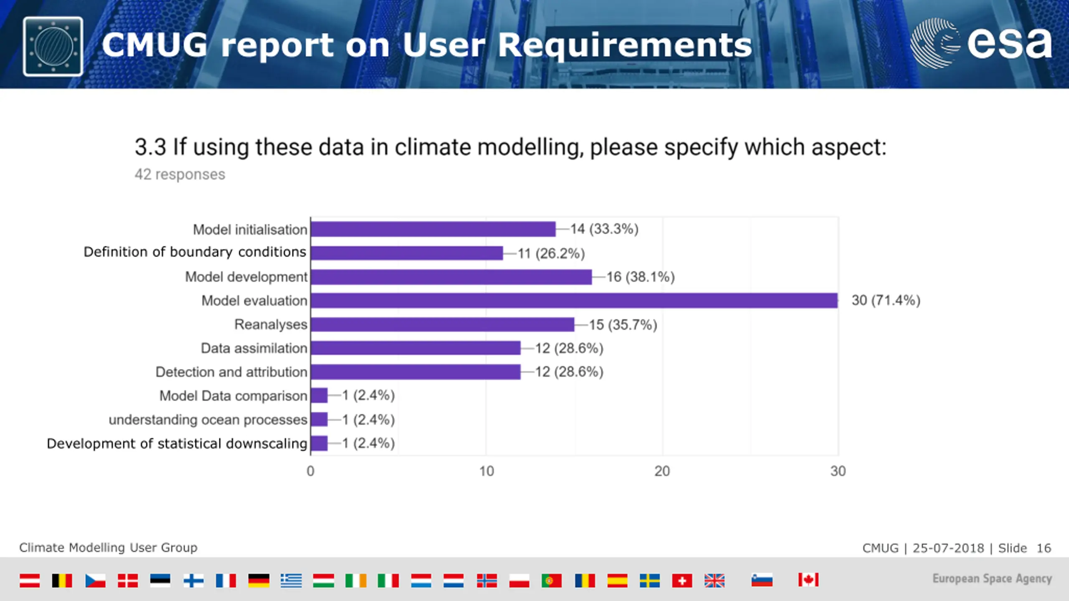Select the Hungary flag icon
This screenshot has width=1069, height=601.
[324, 581]
